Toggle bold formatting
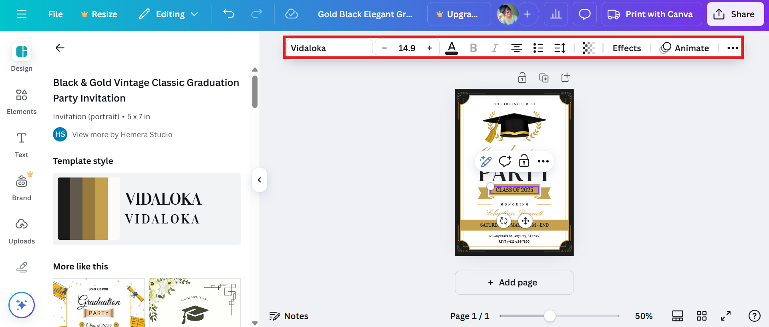Image resolution: width=769 pixels, height=327 pixels. [473, 48]
